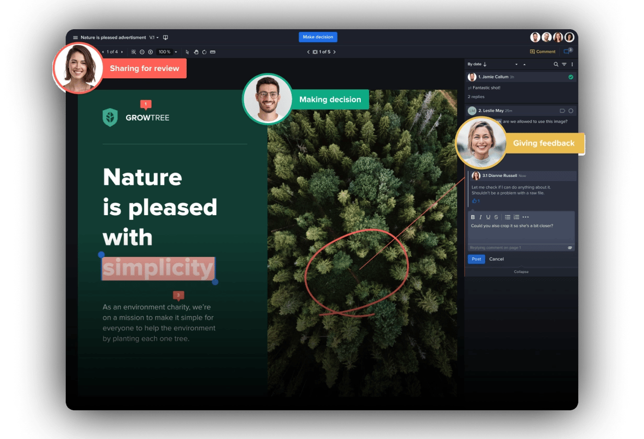Mark Leslie May's comment as resolved
The width and height of the screenshot is (644, 439).
pos(570,111)
